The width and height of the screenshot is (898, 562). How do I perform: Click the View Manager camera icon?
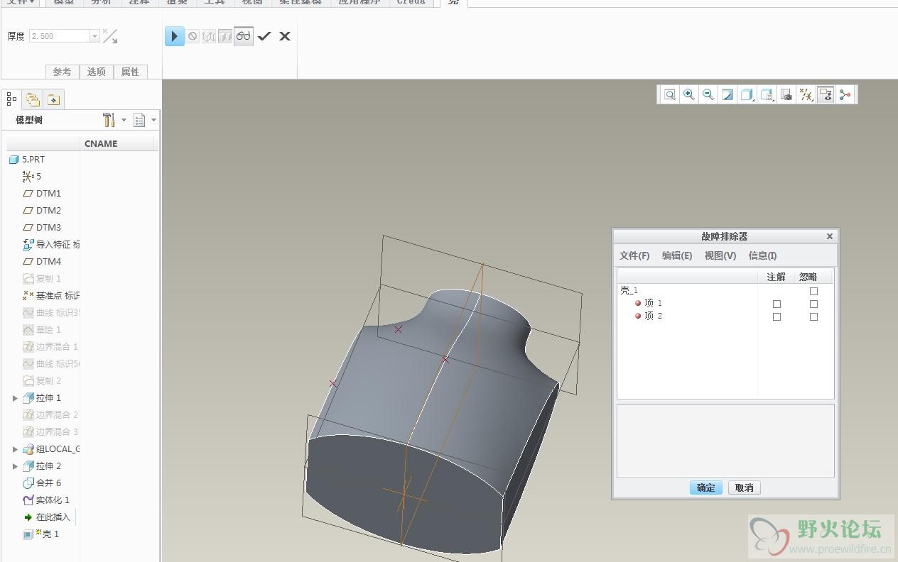[x=786, y=94]
